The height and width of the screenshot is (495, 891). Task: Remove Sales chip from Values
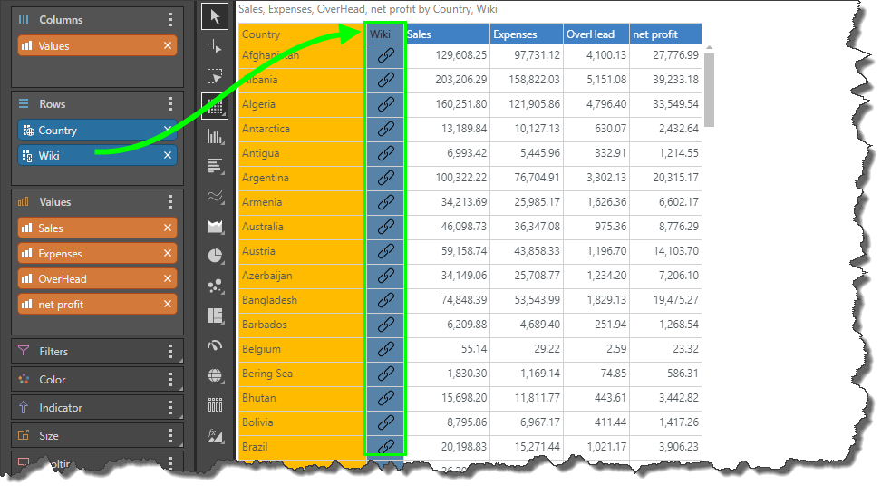point(168,228)
